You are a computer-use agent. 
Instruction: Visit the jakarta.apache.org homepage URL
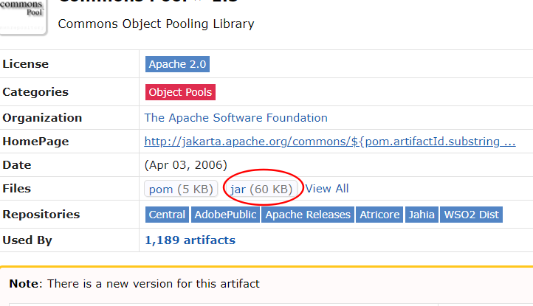click(x=330, y=142)
